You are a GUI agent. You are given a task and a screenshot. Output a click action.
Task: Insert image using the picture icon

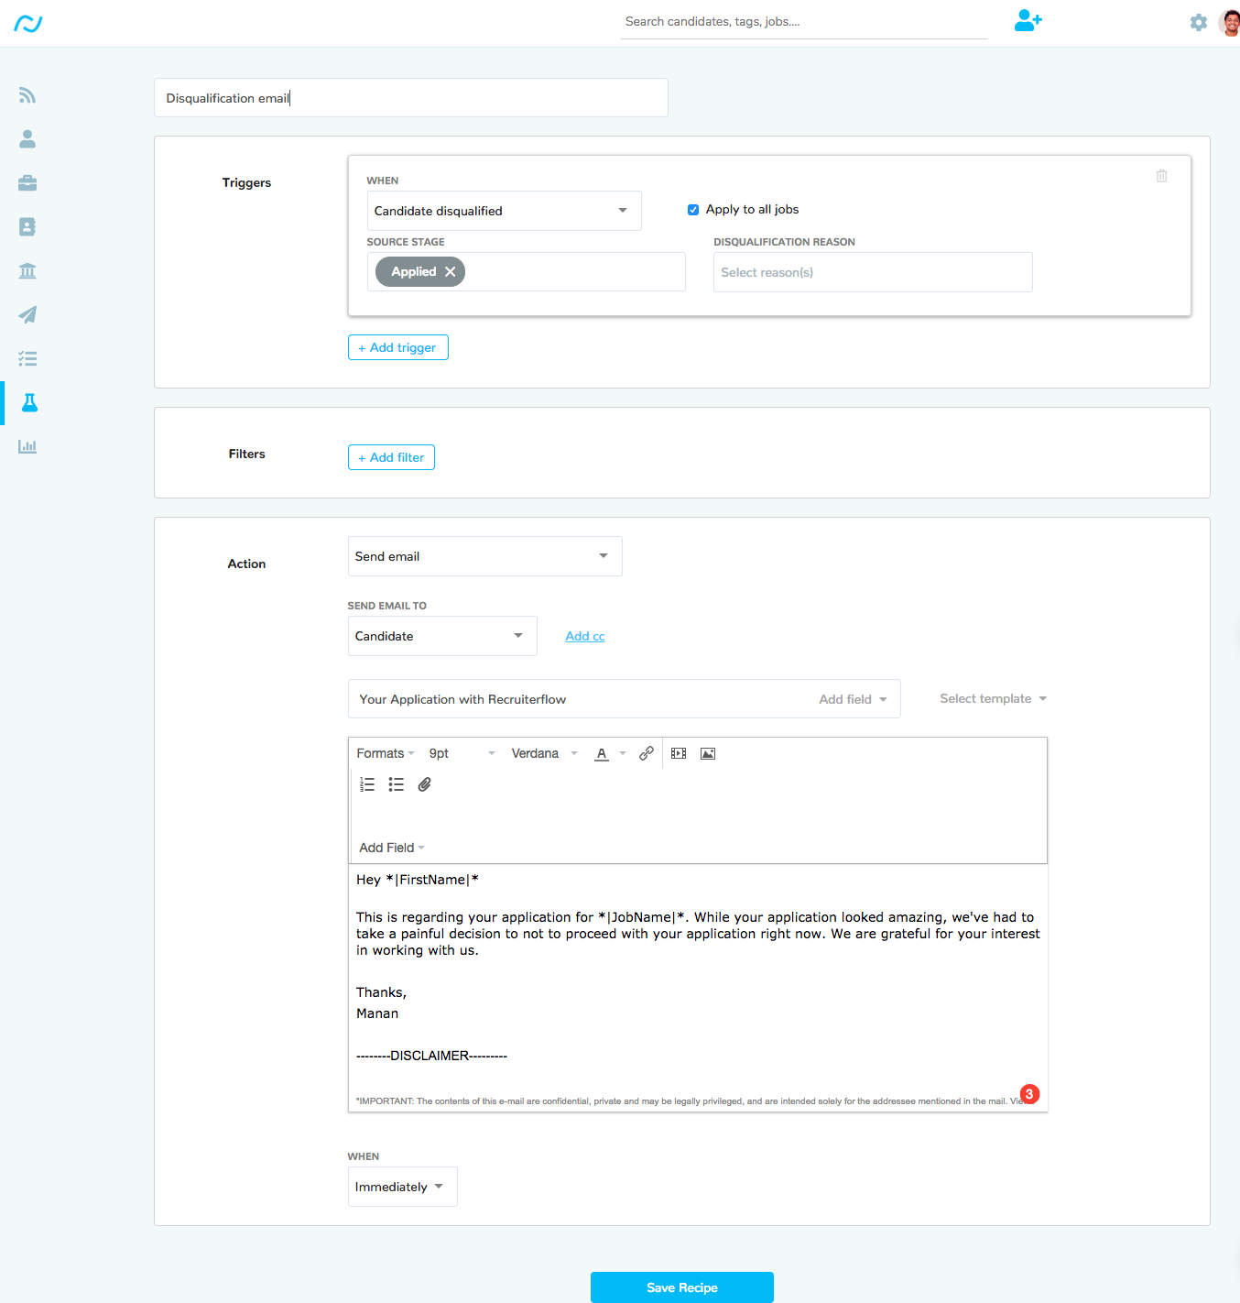(x=708, y=753)
